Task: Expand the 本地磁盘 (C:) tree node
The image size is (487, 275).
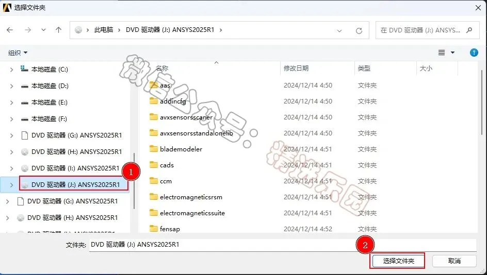Action: click(x=11, y=70)
